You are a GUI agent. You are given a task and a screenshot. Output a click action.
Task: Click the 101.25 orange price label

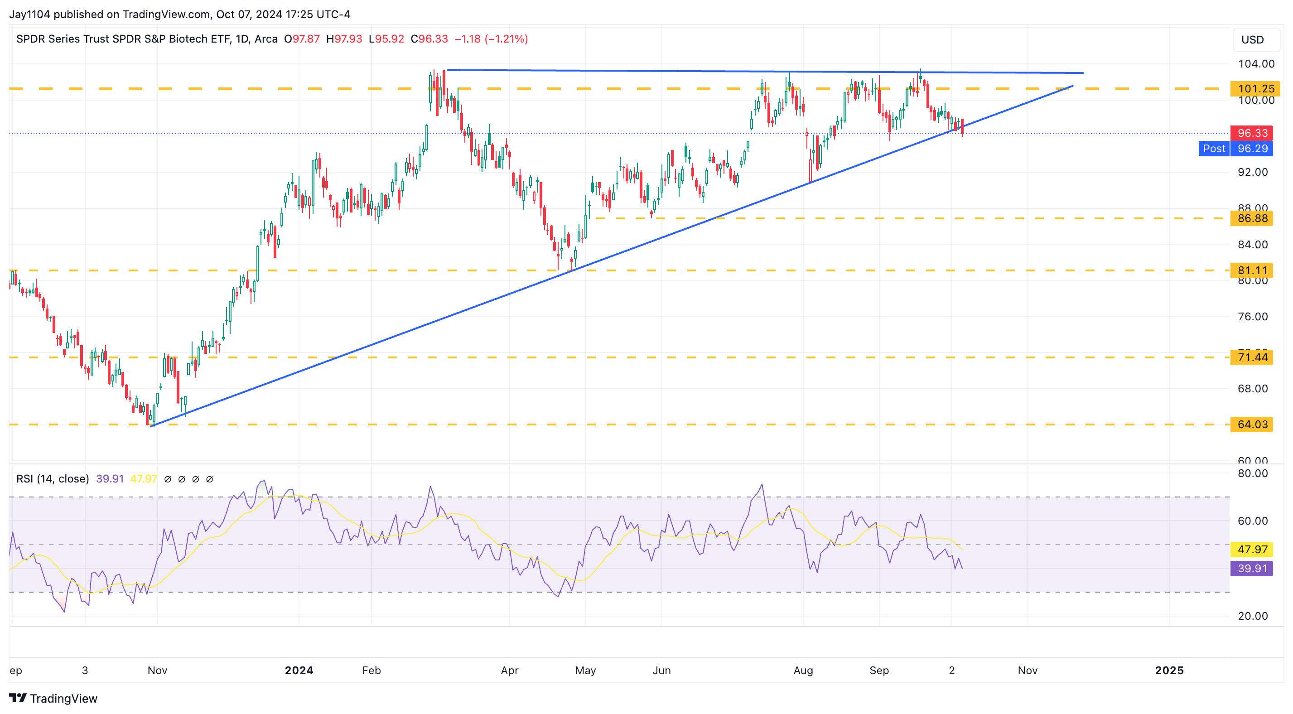pos(1255,89)
